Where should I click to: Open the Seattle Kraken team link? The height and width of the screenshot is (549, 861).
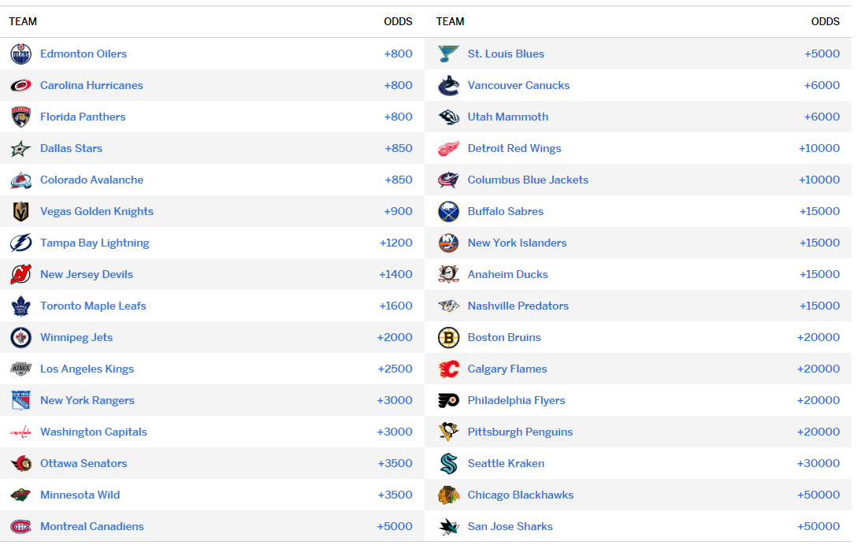coord(506,463)
